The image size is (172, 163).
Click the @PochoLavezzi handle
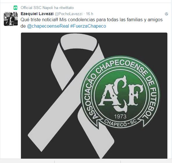[x=68, y=14]
